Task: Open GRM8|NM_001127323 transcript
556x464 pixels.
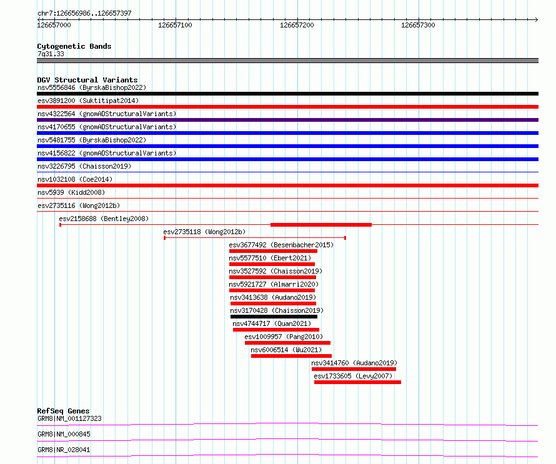Action: [x=69, y=418]
